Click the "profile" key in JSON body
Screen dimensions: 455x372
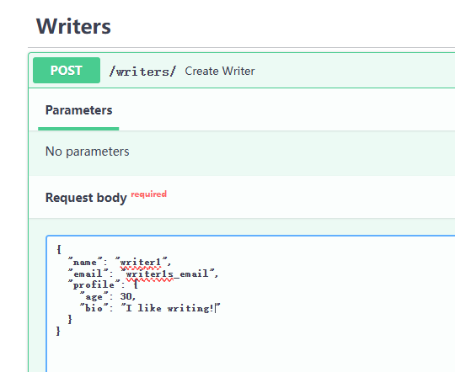click(94, 285)
